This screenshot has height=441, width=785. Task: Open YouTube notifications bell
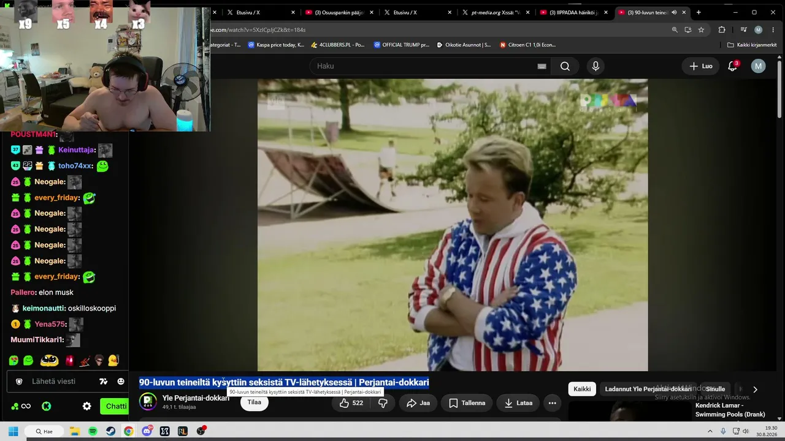pyautogui.click(x=732, y=66)
